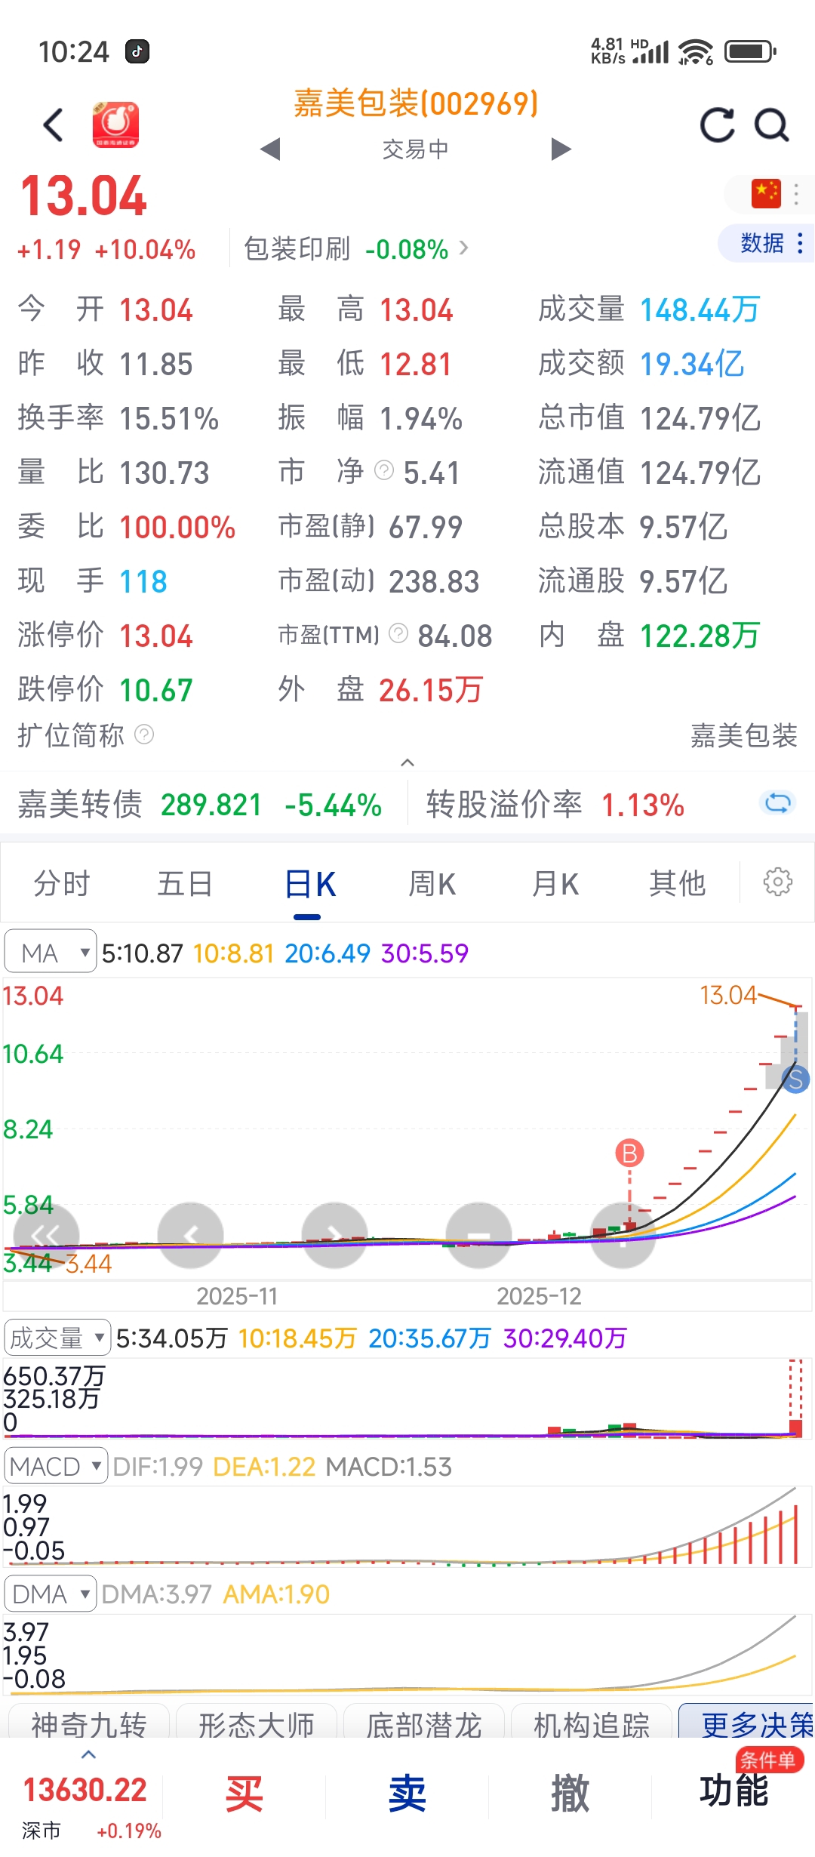
Task: Open the DMA indicator dropdown
Action: tap(51, 1594)
